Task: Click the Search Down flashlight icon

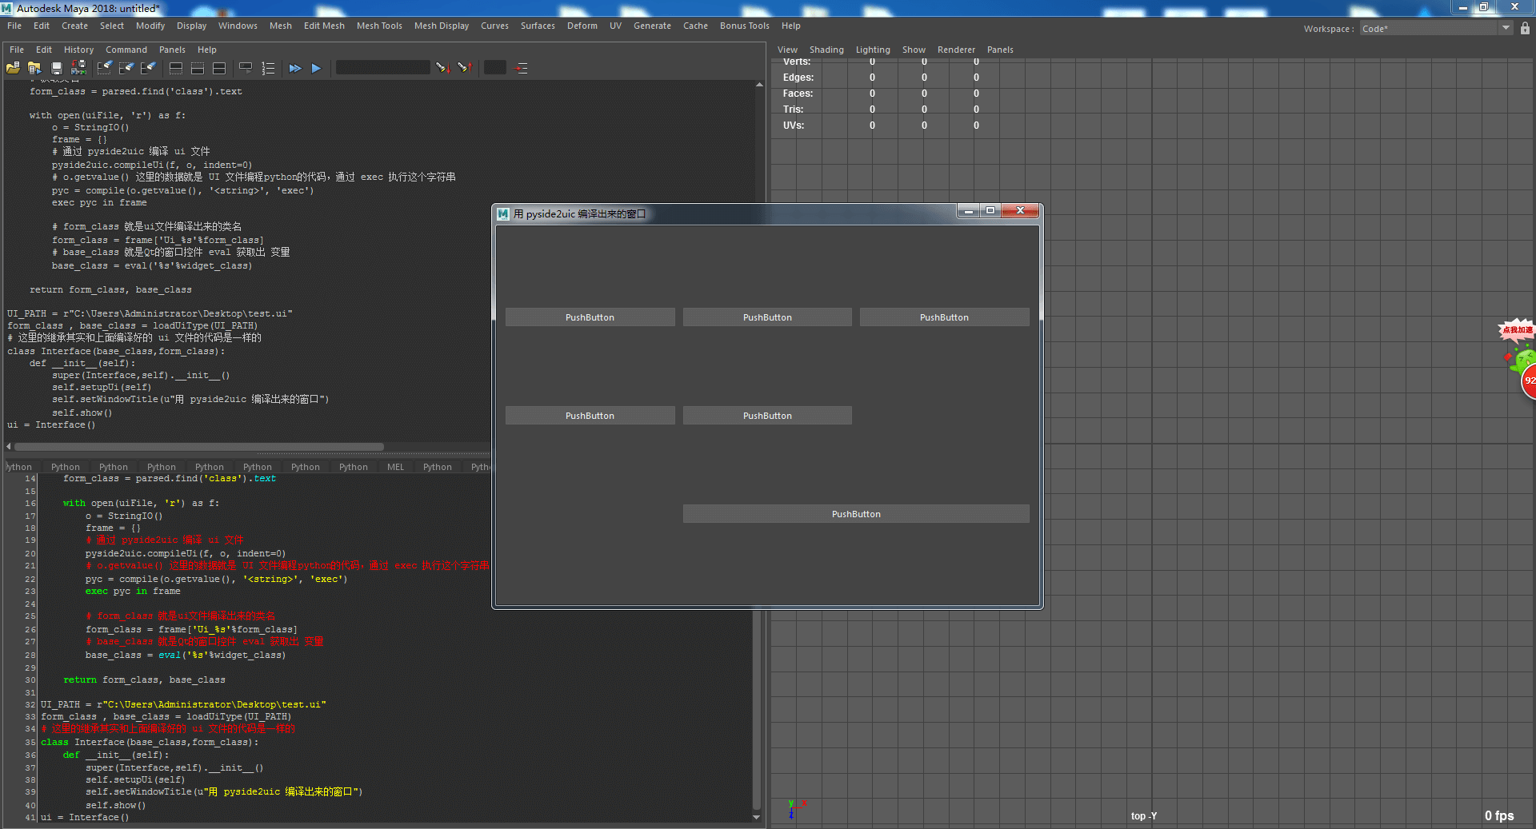Action: click(x=442, y=68)
